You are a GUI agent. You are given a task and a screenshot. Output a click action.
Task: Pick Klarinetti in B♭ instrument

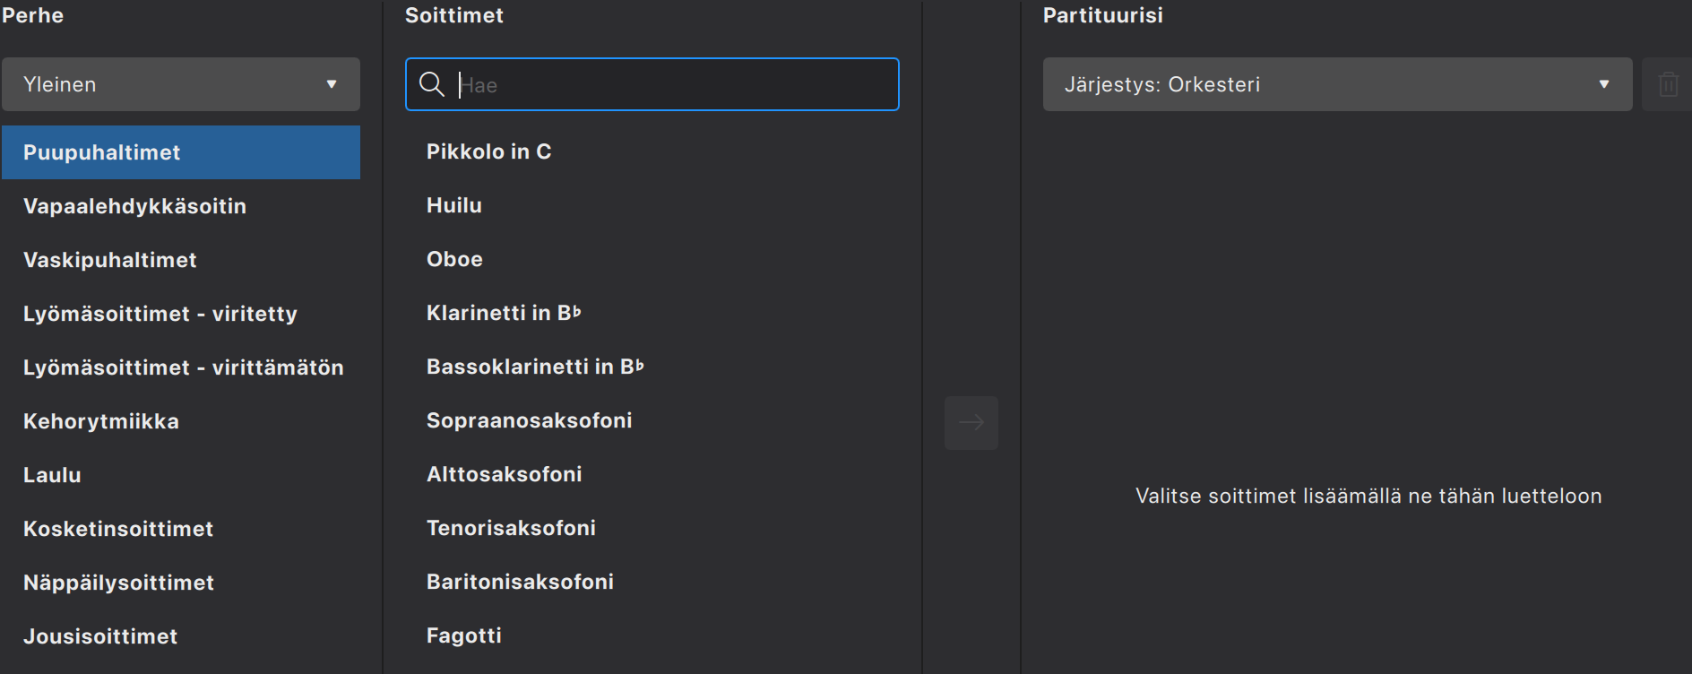(504, 313)
